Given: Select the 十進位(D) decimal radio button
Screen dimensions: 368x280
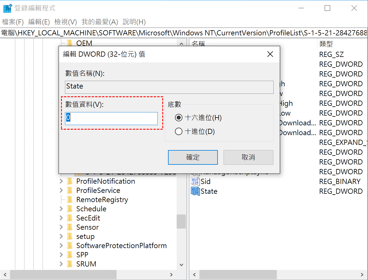Looking at the screenshot, I should coord(179,131).
